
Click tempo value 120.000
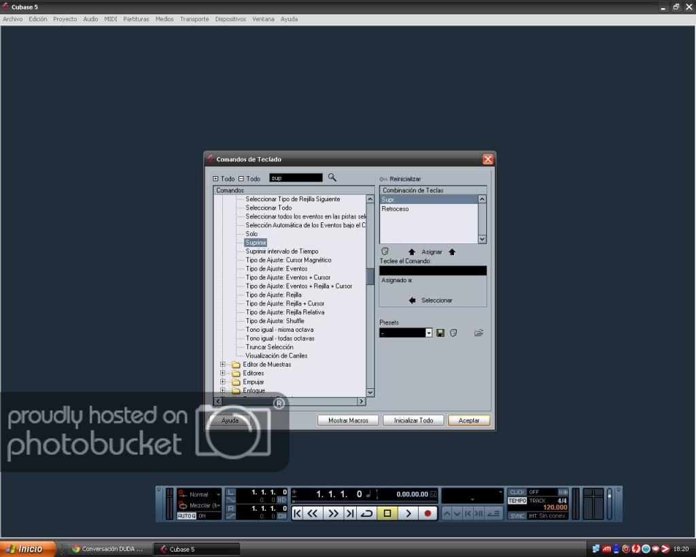(x=555, y=507)
